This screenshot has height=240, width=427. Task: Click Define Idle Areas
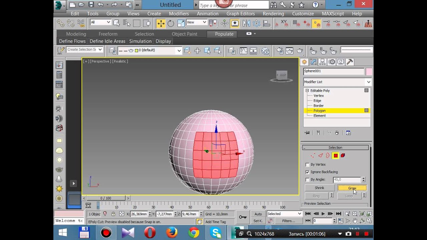point(107,41)
